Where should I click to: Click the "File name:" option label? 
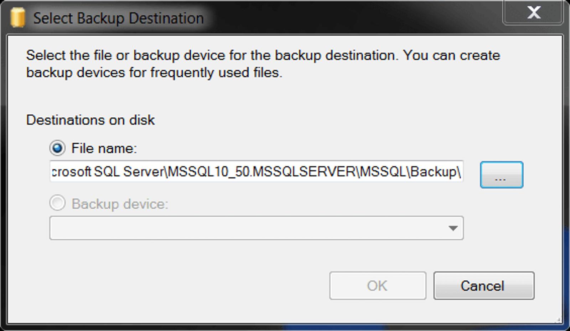(104, 148)
